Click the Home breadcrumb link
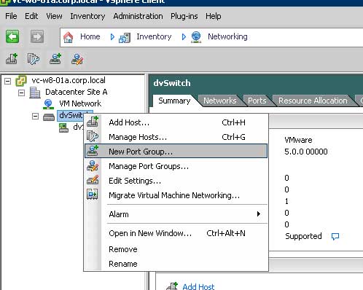 click(x=90, y=36)
